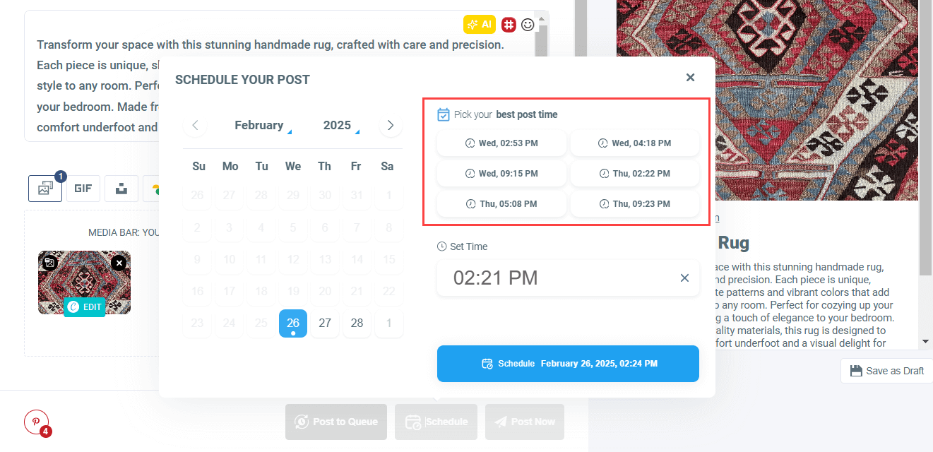The height and width of the screenshot is (452, 933).
Task: Select best post time Thu, 09:23 PM
Action: (634, 203)
